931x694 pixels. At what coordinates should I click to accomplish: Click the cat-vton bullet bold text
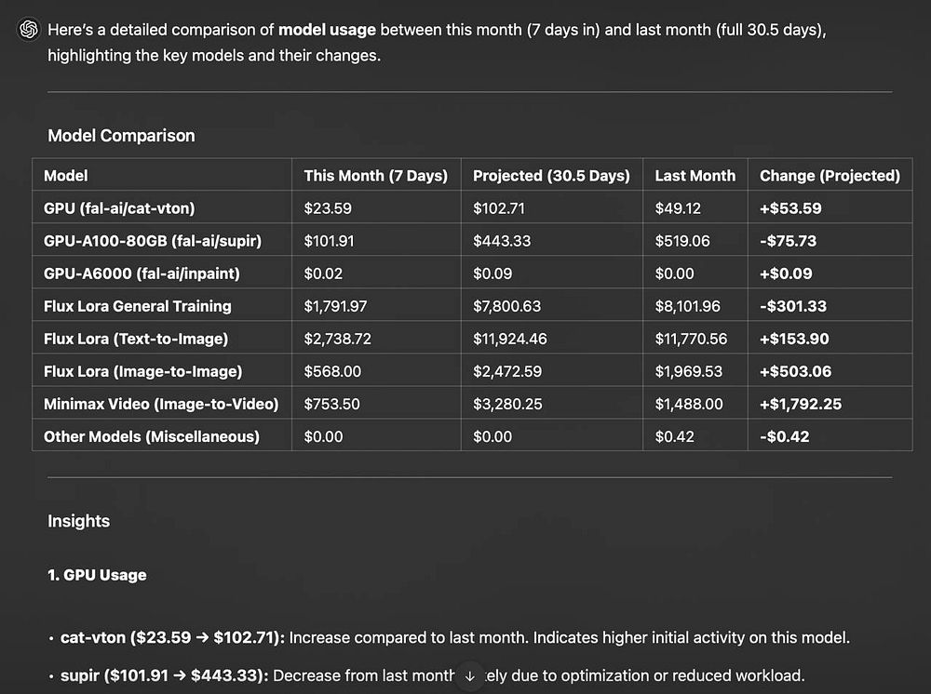tap(174, 638)
